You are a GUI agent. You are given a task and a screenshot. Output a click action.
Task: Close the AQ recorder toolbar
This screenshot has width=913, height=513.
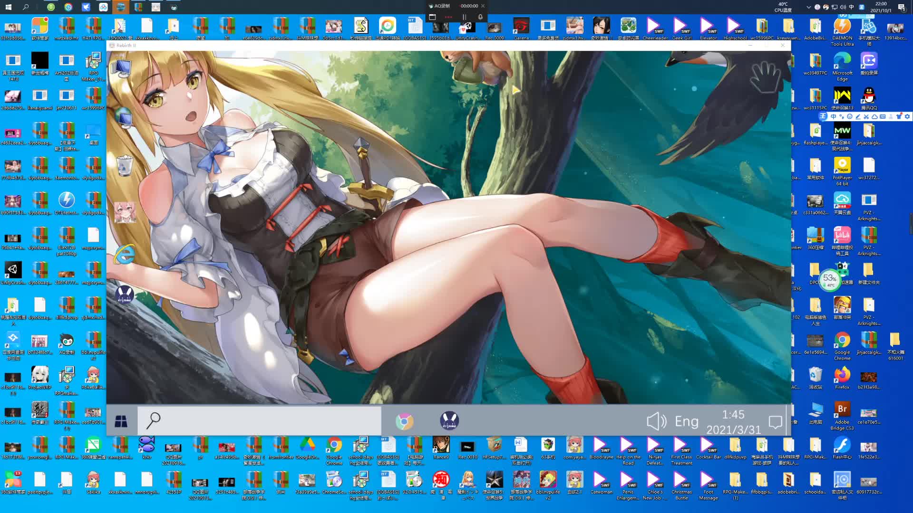point(483,6)
